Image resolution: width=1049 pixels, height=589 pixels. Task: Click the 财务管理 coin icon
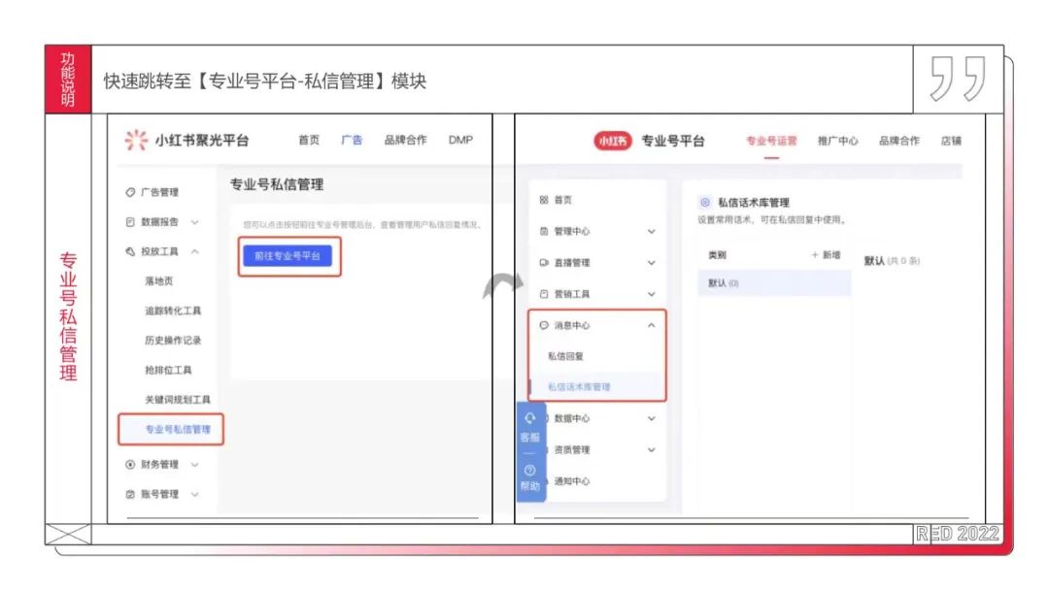(x=130, y=464)
